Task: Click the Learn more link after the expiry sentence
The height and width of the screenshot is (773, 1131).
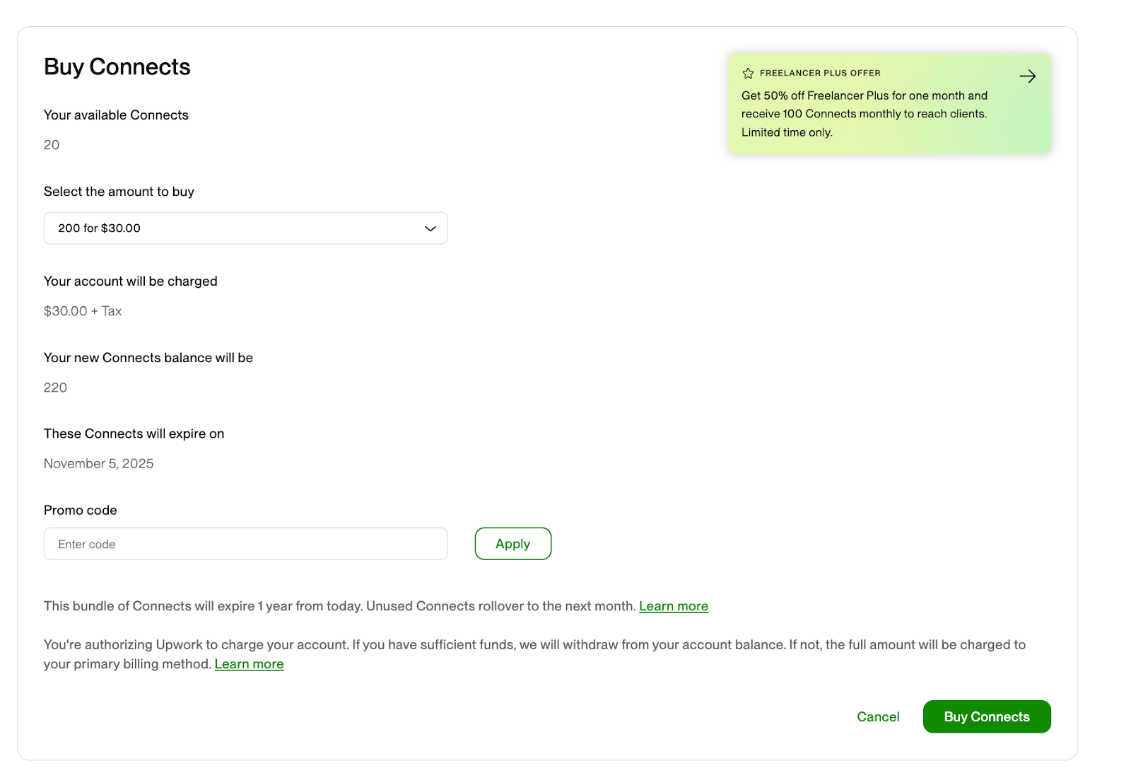Action: click(674, 605)
